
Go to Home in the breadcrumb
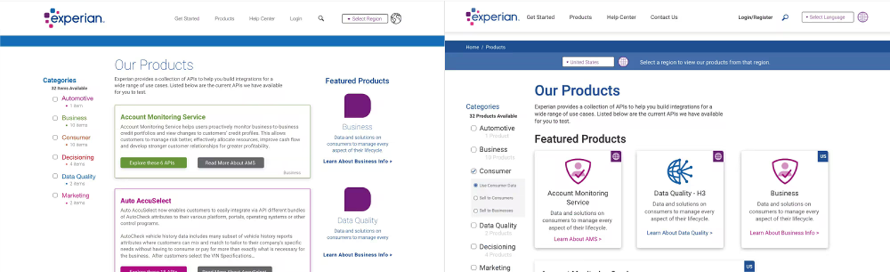473,47
